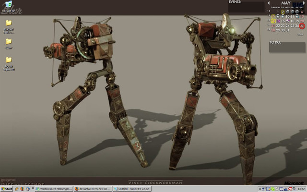Click the EVENTS box on desktop widget
307x192 pixels.
point(246,7)
